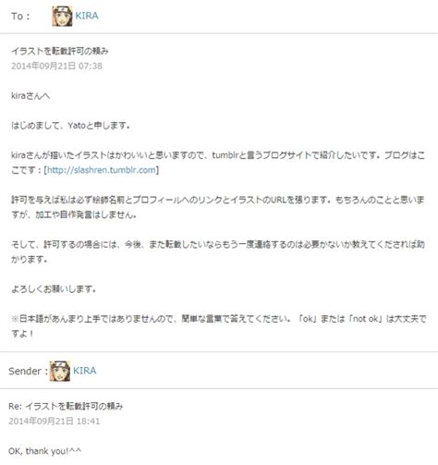Select the OK, thank you!^^ reply text
The image size is (438, 465).
click(45, 451)
